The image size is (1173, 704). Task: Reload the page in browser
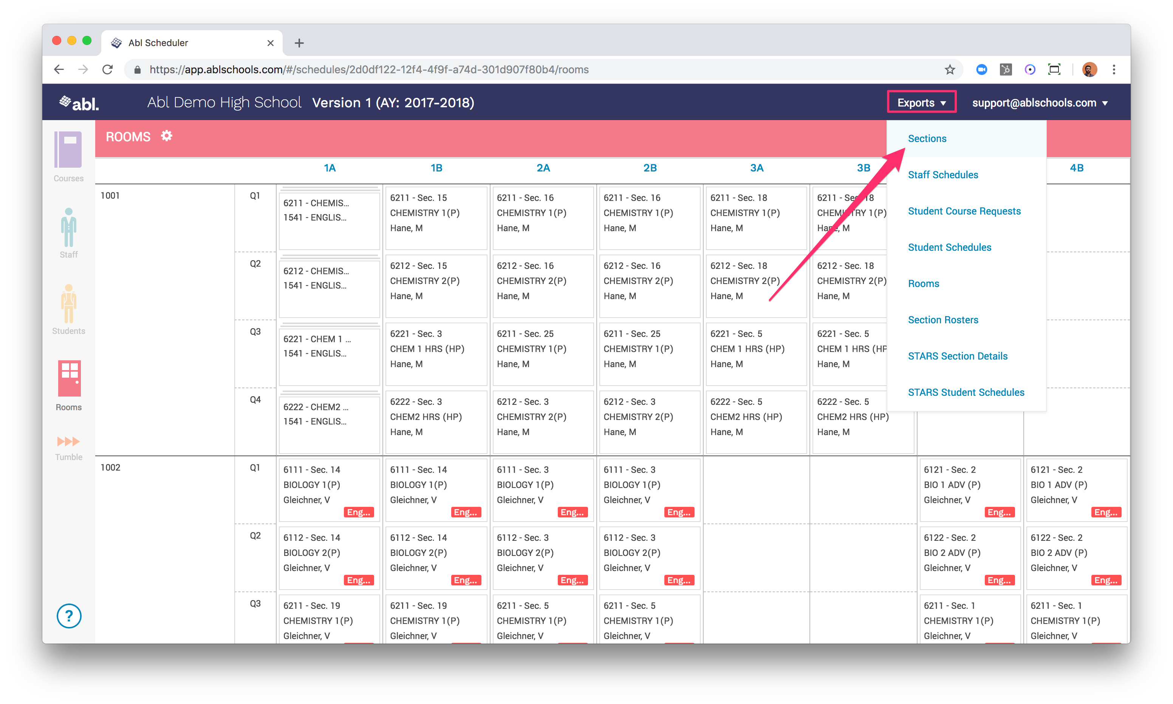click(x=108, y=70)
